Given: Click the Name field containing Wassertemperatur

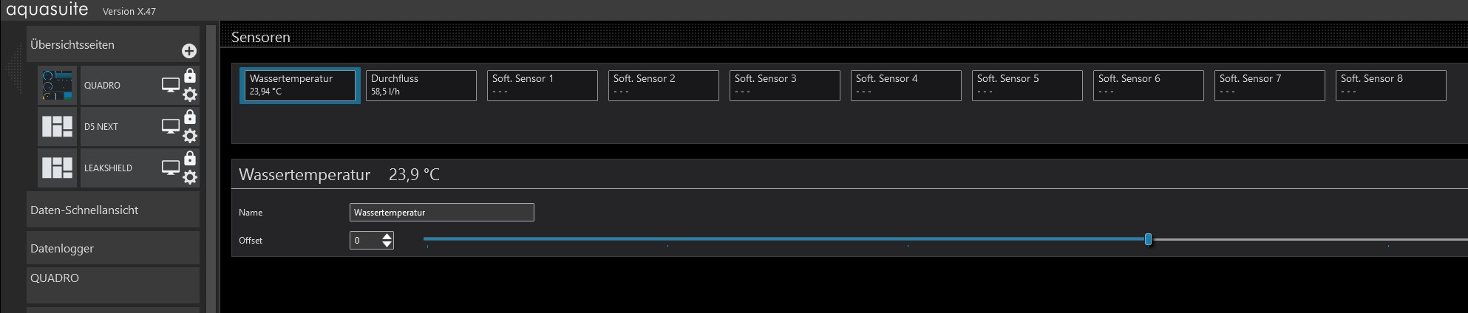Looking at the screenshot, I should click(441, 213).
